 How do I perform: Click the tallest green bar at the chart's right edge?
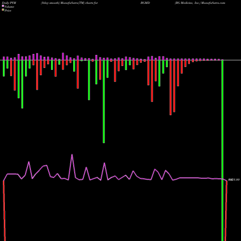[223, 150]
